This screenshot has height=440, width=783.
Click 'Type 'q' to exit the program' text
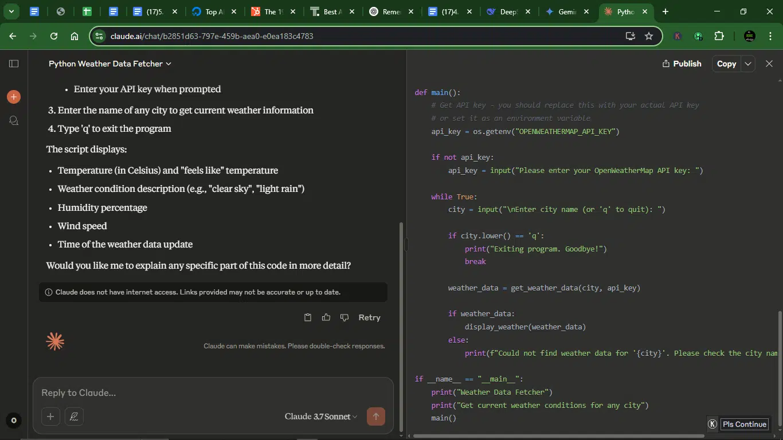tap(115, 128)
